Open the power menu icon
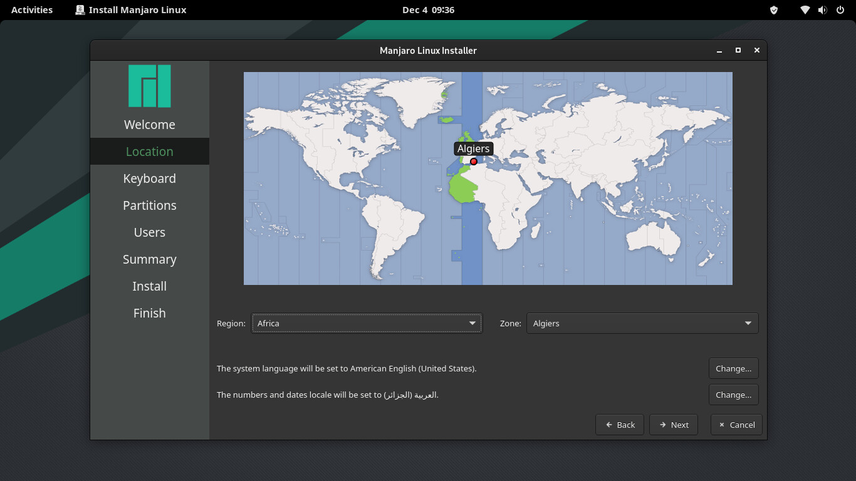856x481 pixels. 840,10
